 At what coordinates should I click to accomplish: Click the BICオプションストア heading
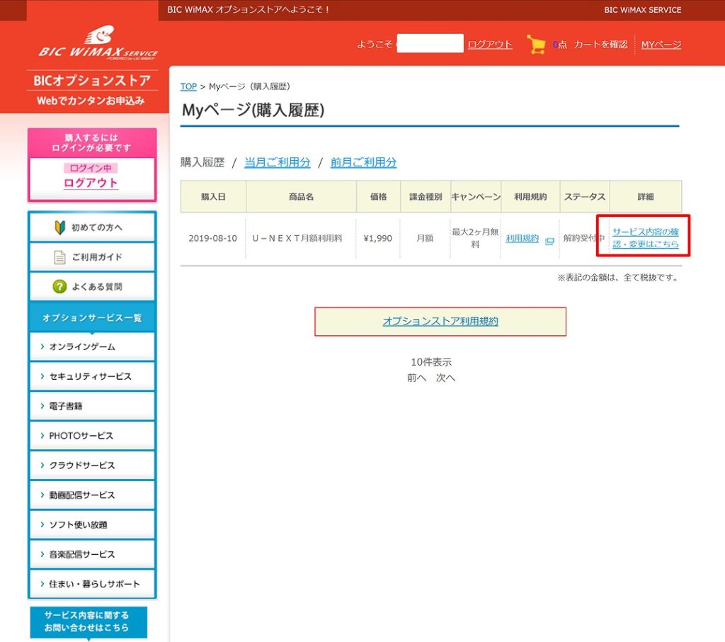pos(92,81)
